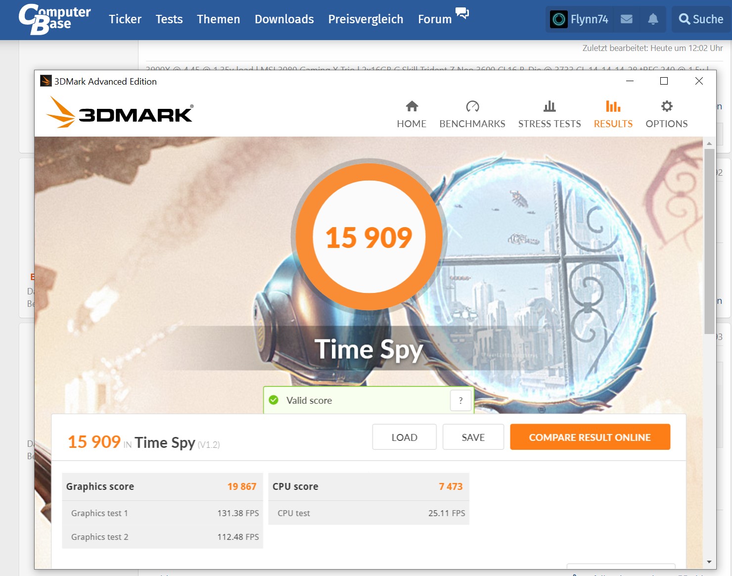The image size is (732, 576).
Task: Click 3DMark Advanced Edition window title
Action: click(105, 82)
